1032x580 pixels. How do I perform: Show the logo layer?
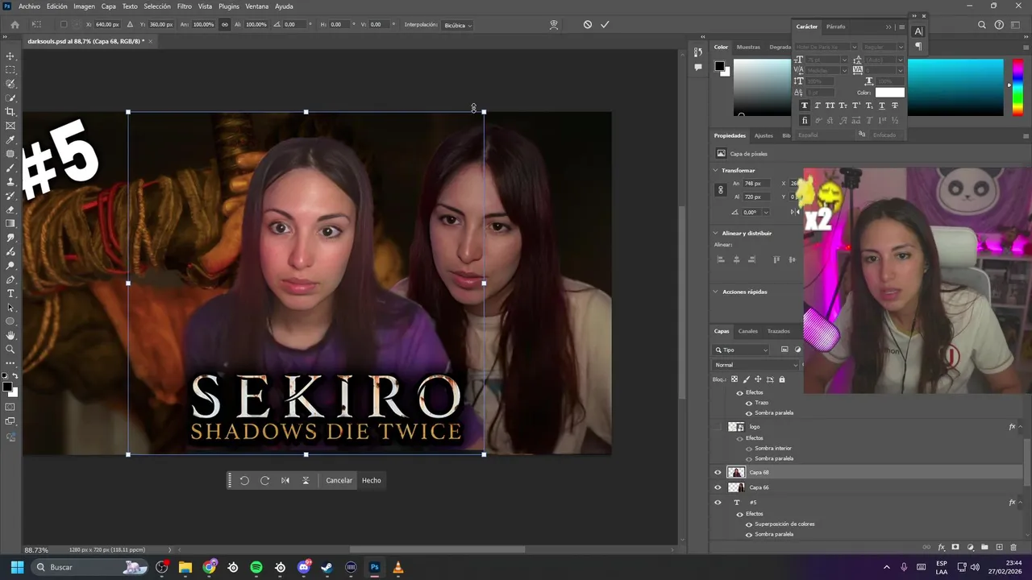pos(718,427)
